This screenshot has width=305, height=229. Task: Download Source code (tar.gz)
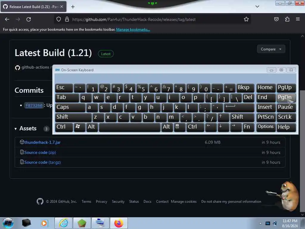(x=42, y=163)
